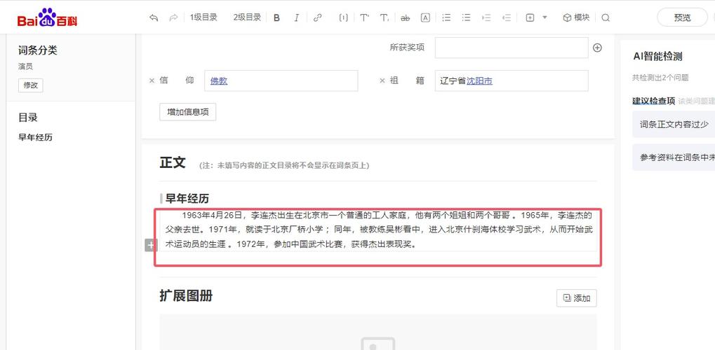
Task: Open the 佛教 link
Action: 219,81
